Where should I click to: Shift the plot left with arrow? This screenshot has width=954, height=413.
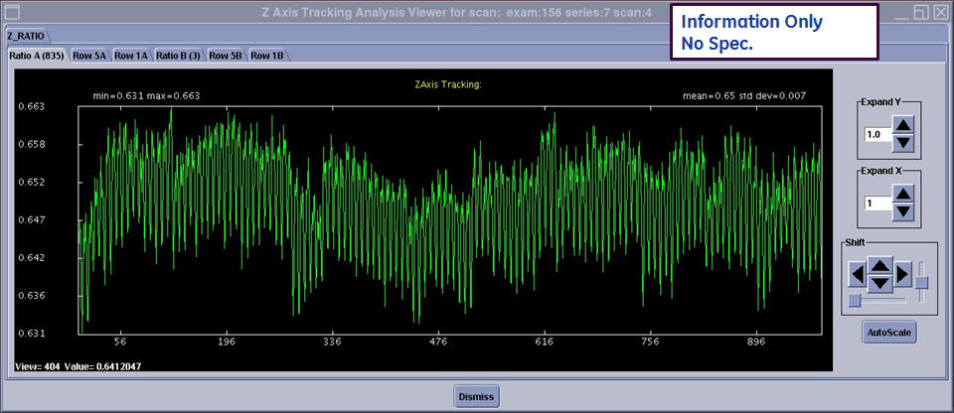click(857, 273)
